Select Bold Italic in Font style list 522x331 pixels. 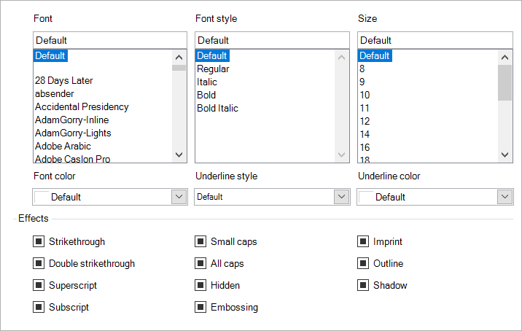(x=217, y=108)
